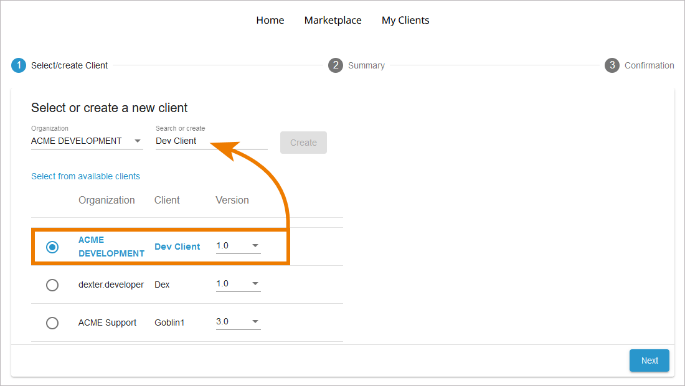The width and height of the screenshot is (685, 386).
Task: Choose the ACME Support Goblin1 radio button
Action: [x=52, y=323]
